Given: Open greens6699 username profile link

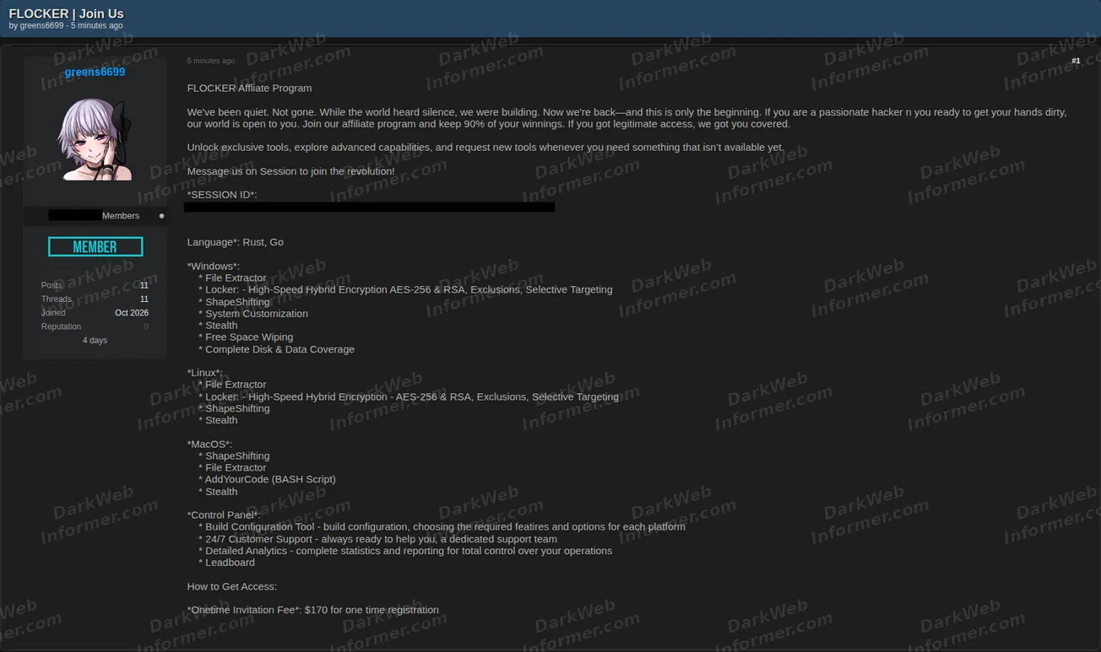Looking at the screenshot, I should 95,72.
